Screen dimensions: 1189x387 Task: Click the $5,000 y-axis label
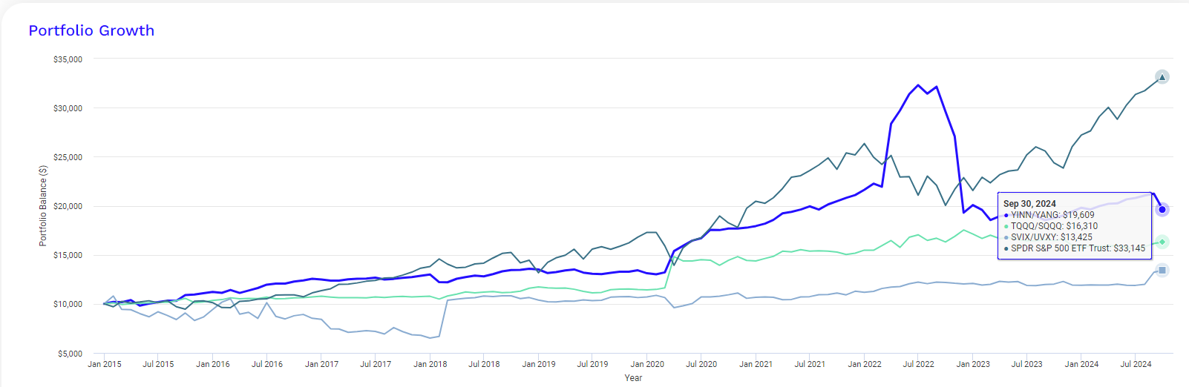(x=70, y=354)
